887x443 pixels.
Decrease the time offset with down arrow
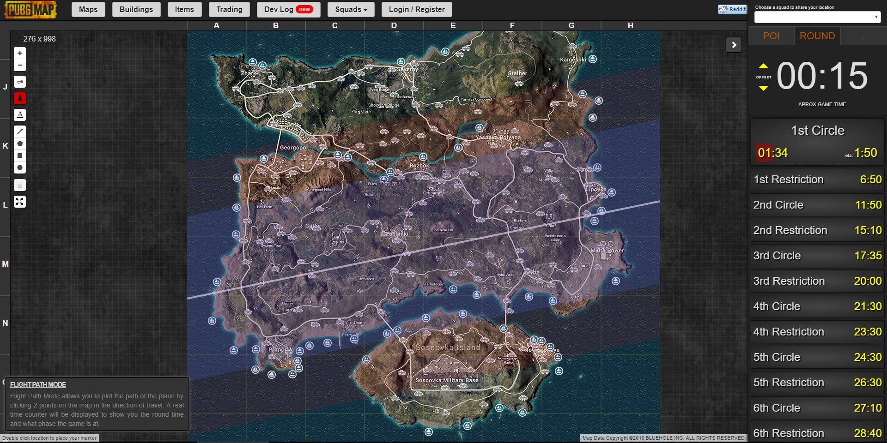coord(763,88)
